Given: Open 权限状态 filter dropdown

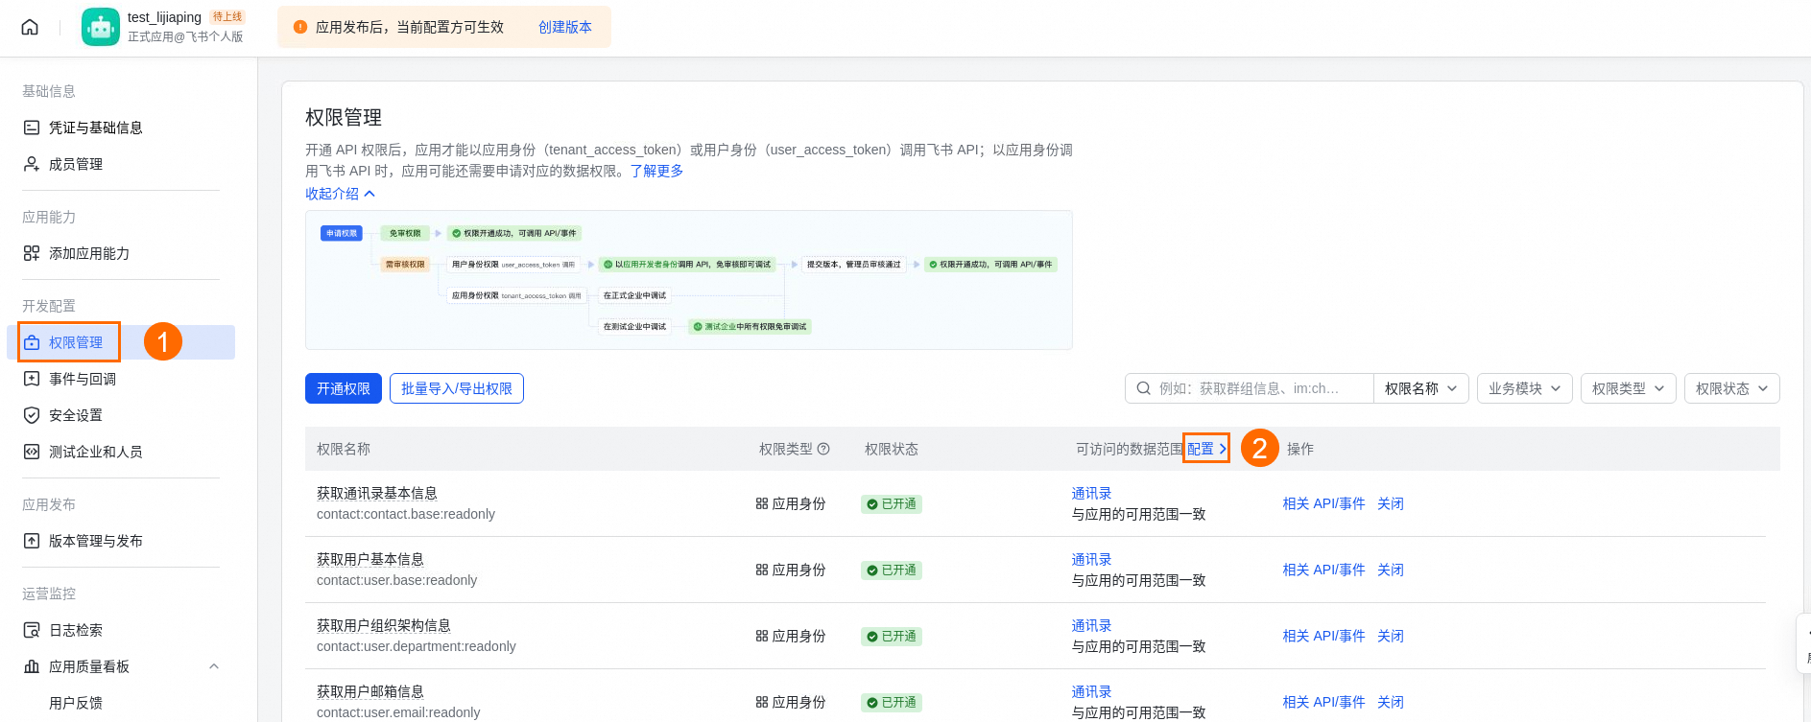Looking at the screenshot, I should tap(1732, 388).
